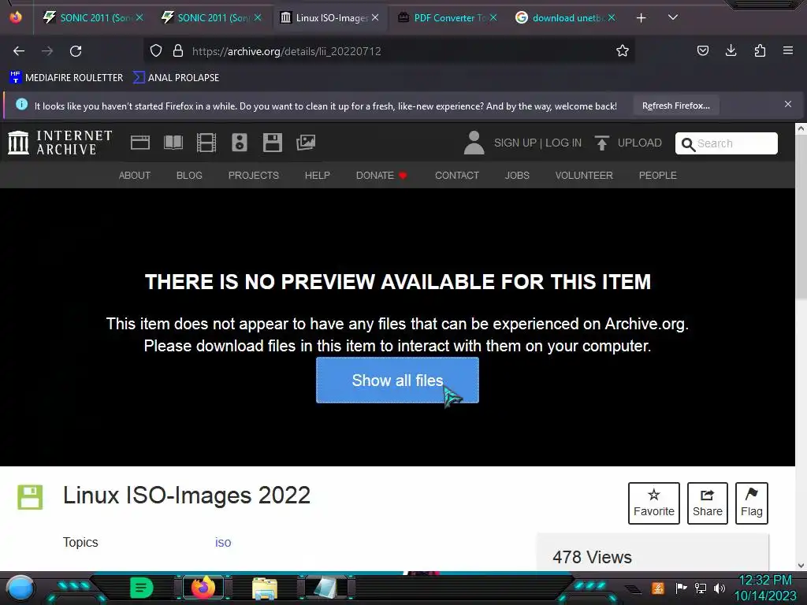807x605 pixels.
Task: Open the green notes taskbar app
Action: [141, 588]
